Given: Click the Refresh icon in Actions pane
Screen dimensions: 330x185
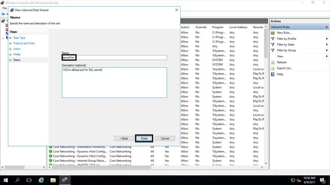Looking at the screenshot, I should [273, 62].
